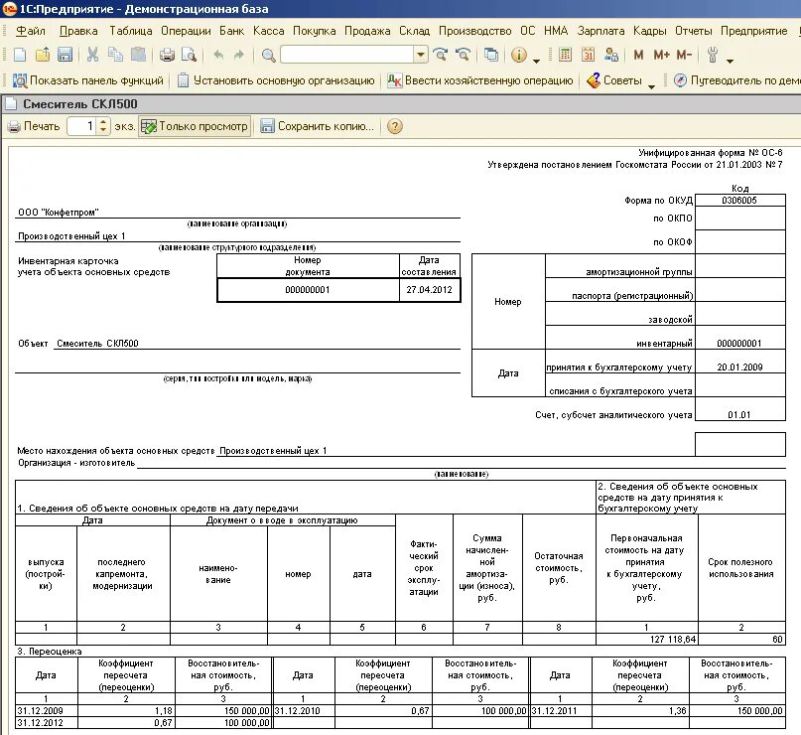Select the OKUD code cell 0306005
Image resolution: width=801 pixels, height=735 pixels.
(x=739, y=201)
